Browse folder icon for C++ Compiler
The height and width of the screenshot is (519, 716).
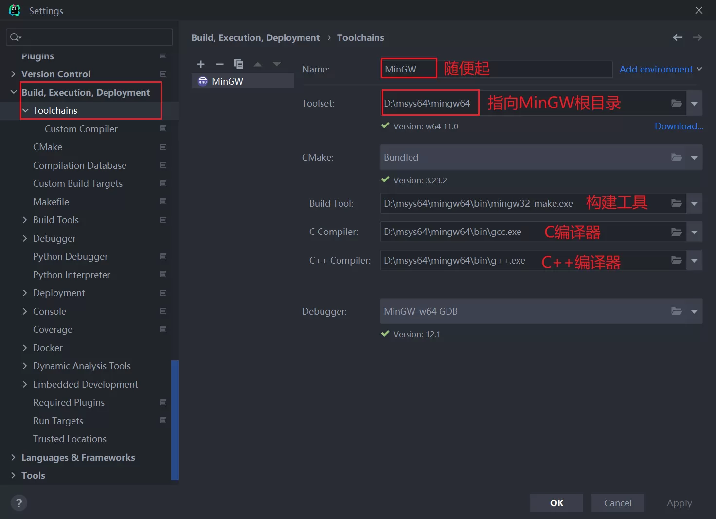coord(677,260)
